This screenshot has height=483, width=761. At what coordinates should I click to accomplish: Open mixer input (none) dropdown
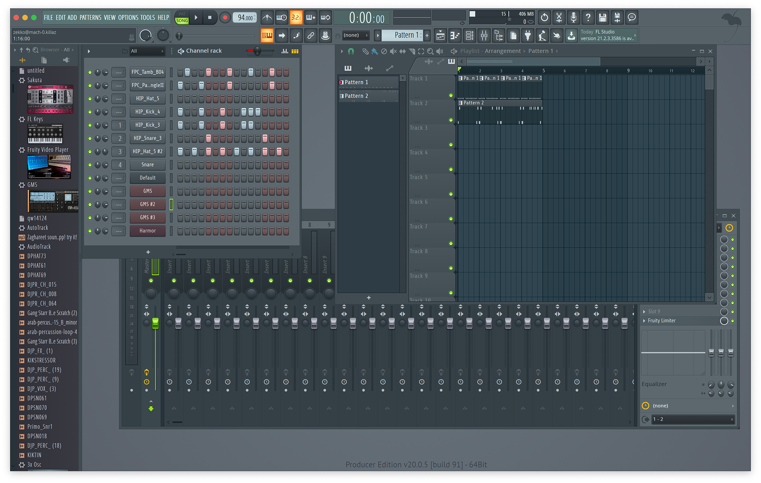(693, 406)
